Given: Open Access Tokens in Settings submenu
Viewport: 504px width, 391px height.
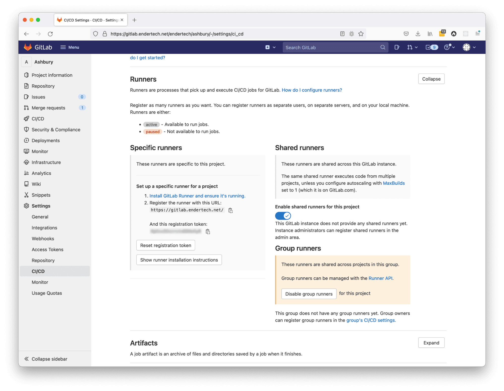Looking at the screenshot, I should (47, 249).
